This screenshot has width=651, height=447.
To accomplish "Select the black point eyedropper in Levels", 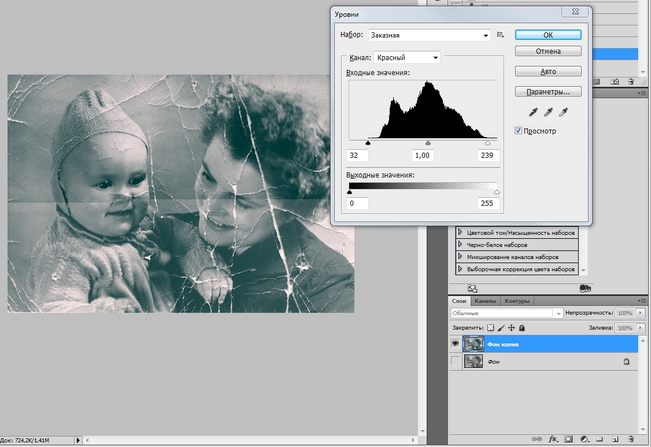I will pos(534,112).
